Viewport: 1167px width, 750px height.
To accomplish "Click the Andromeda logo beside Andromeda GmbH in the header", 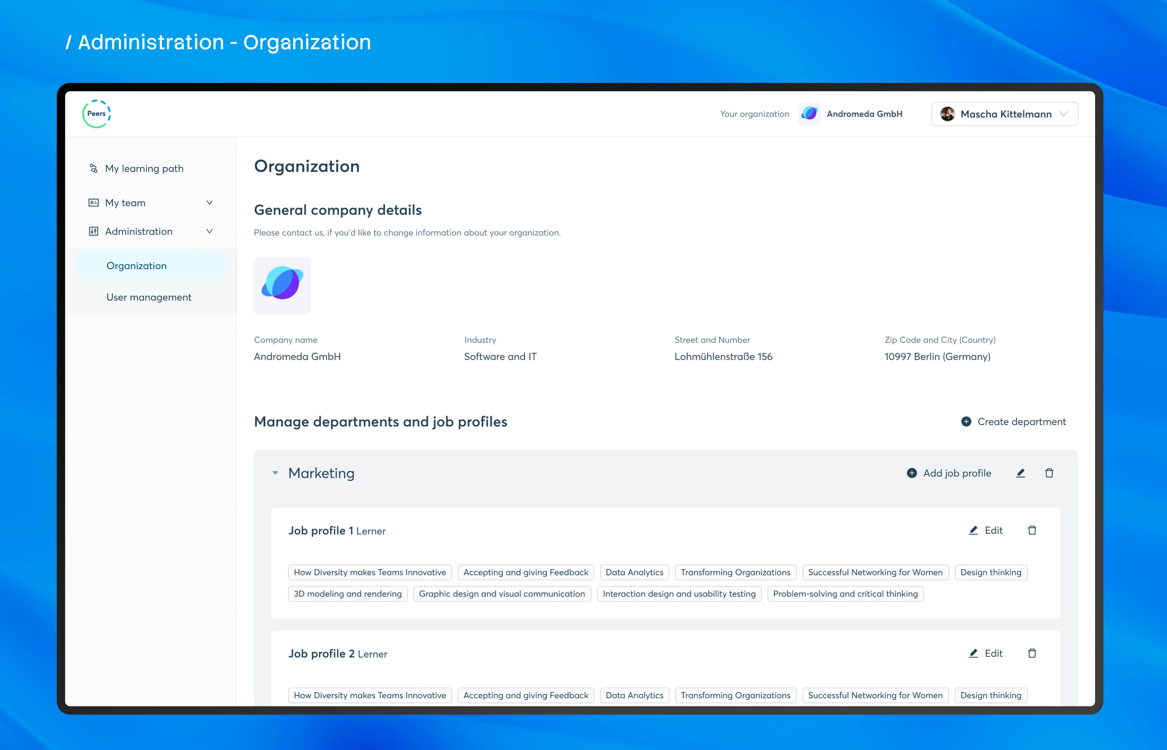I will 809,114.
